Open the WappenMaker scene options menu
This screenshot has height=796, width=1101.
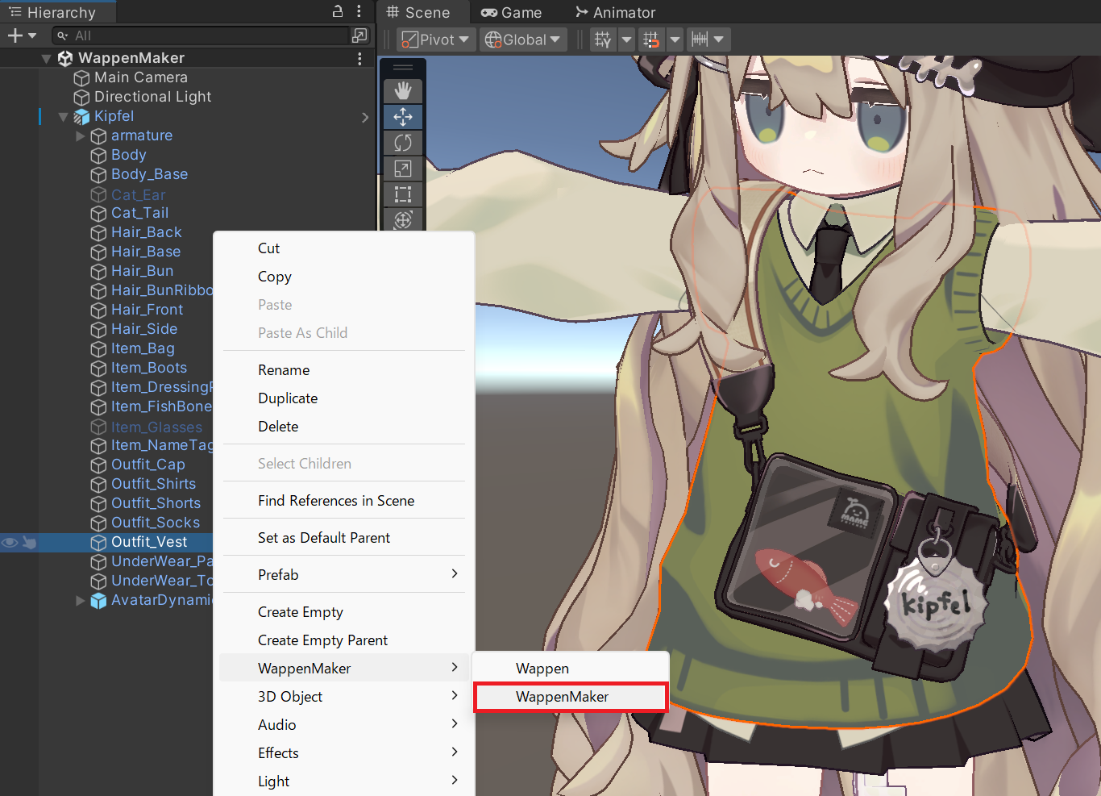(359, 58)
